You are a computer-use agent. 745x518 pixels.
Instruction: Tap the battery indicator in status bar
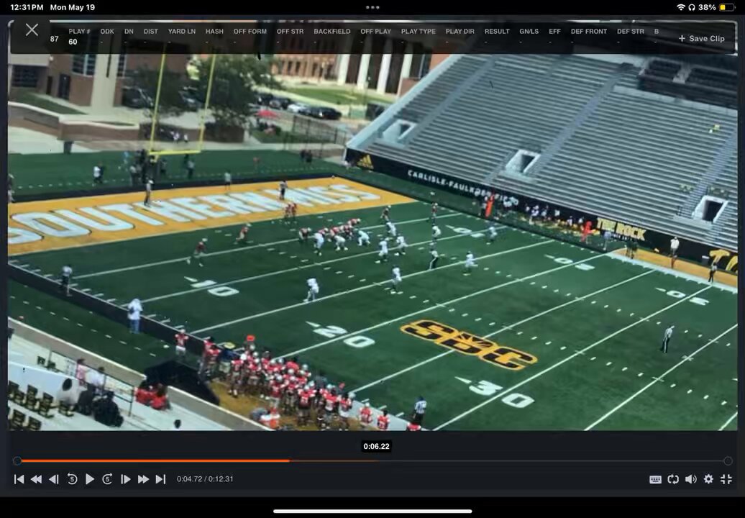click(x=726, y=7)
